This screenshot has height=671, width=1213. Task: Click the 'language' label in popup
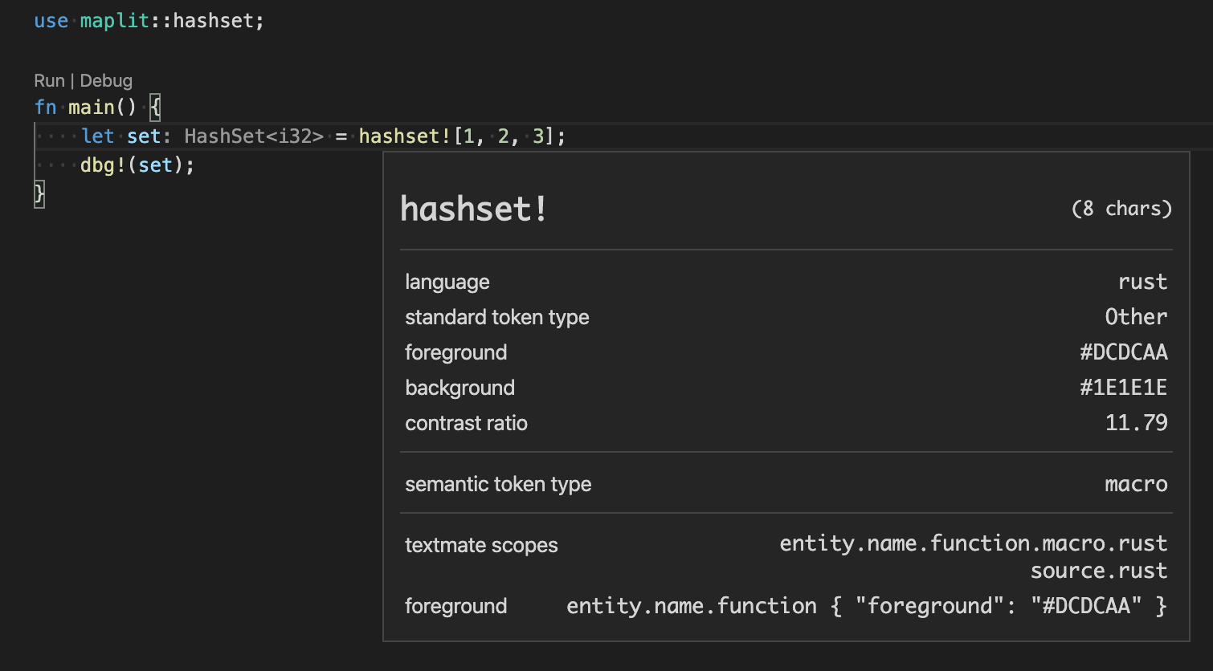[x=447, y=283]
